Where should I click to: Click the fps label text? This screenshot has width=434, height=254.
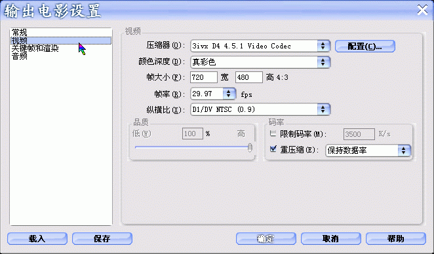(247, 95)
